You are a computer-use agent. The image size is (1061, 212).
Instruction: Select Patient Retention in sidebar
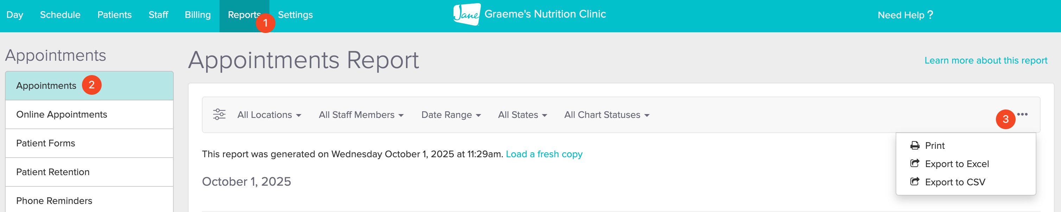(x=53, y=172)
